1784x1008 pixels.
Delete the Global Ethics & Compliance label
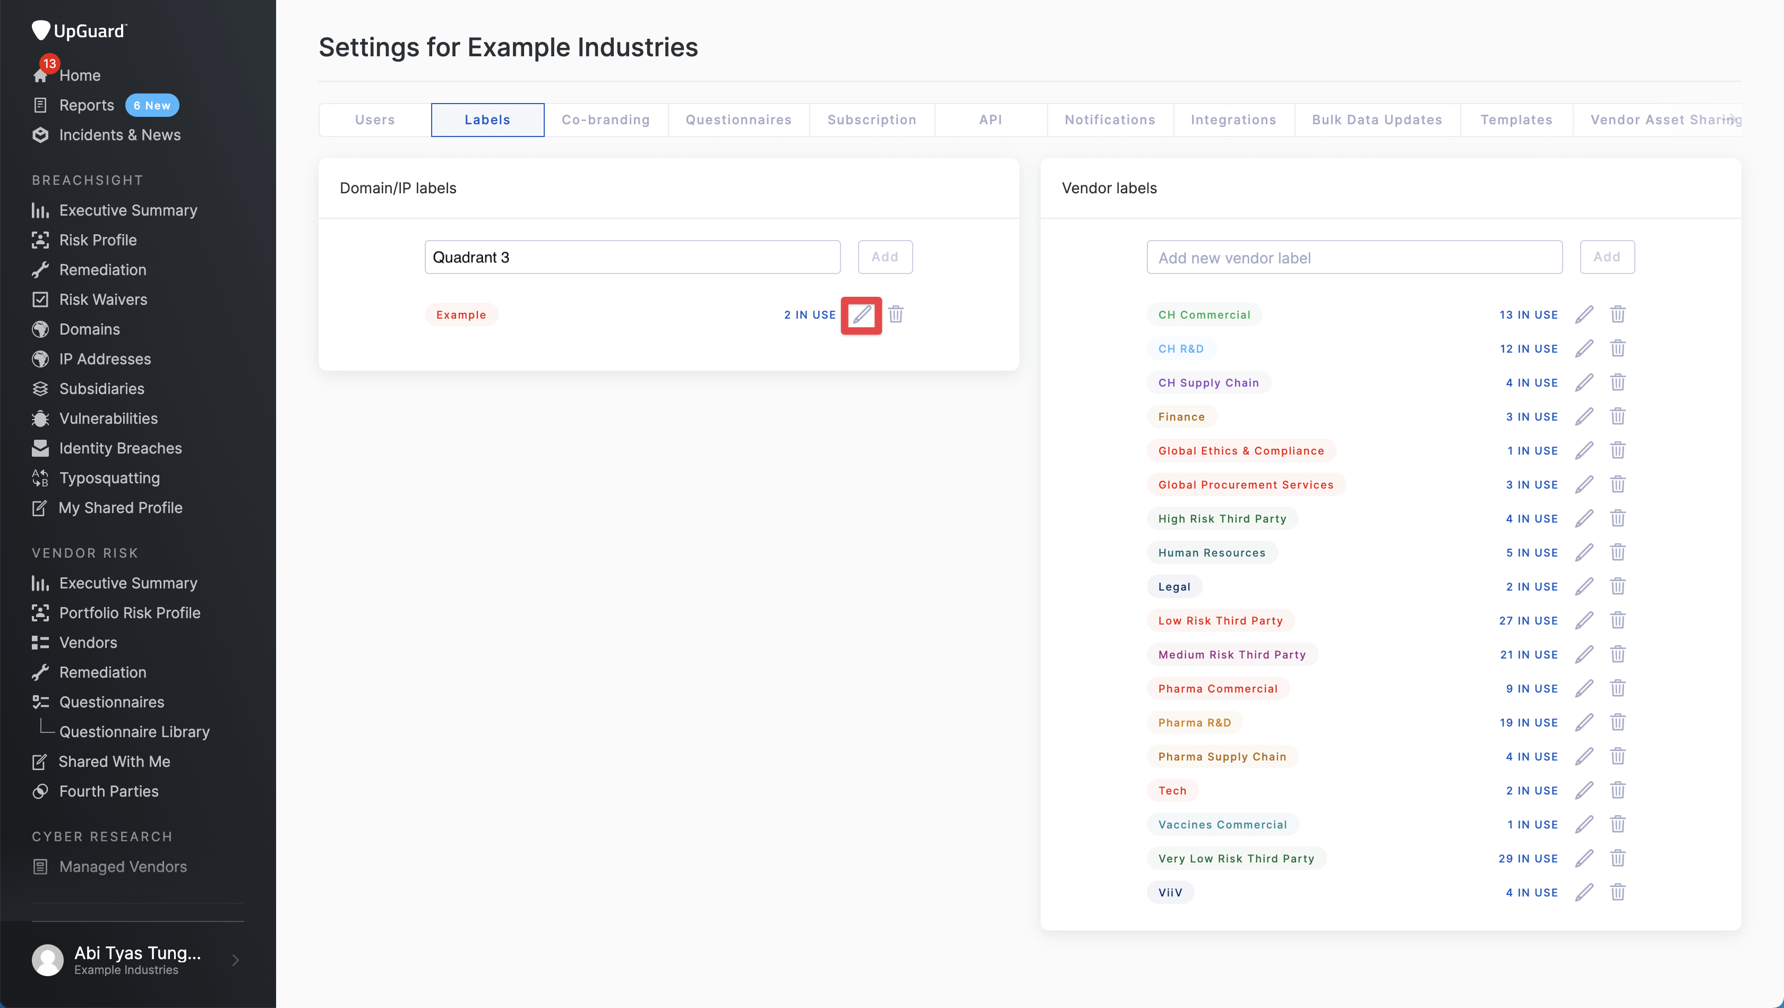pos(1617,450)
